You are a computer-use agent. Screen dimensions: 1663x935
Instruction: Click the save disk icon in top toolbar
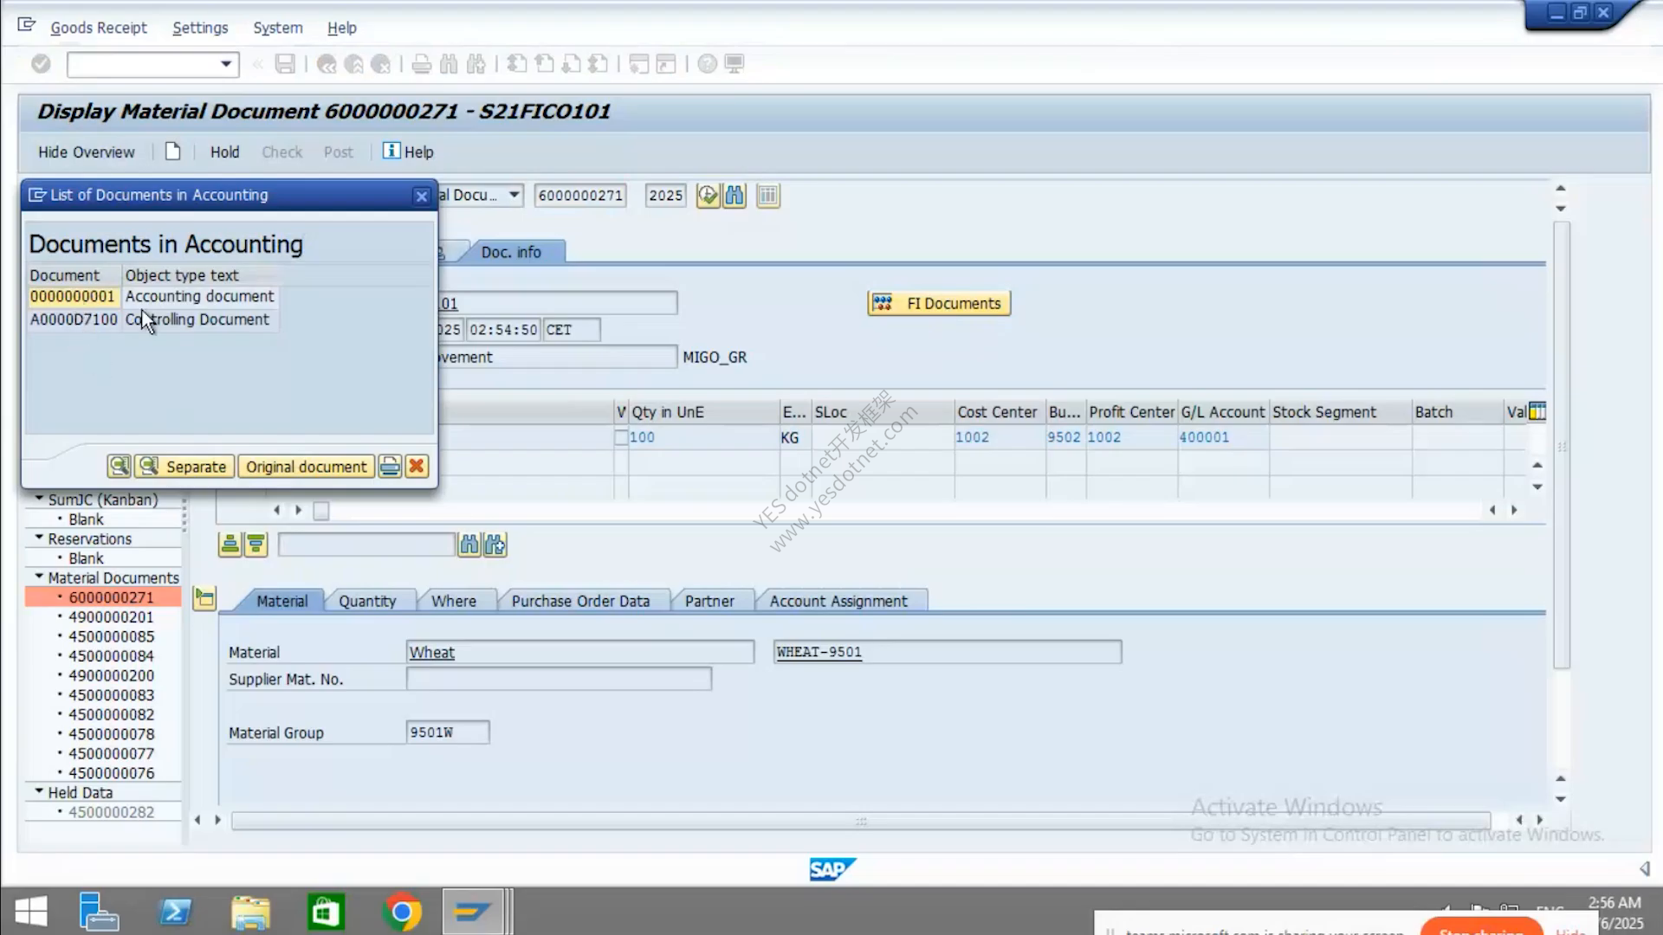(x=285, y=64)
